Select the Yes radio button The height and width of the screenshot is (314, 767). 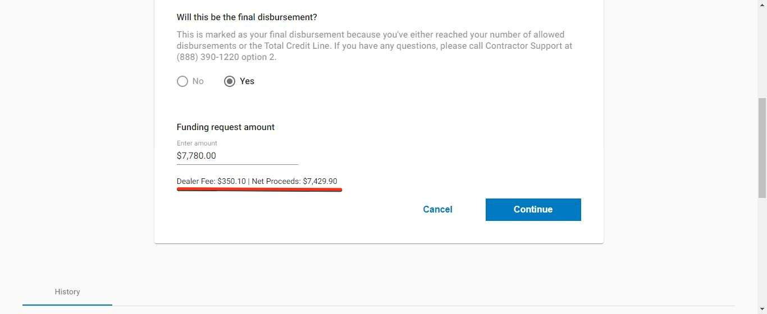point(229,81)
